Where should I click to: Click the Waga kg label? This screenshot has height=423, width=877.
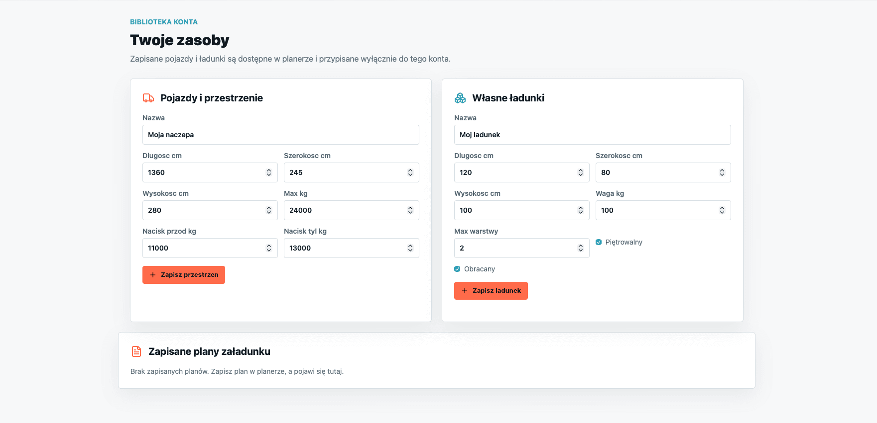pos(610,193)
